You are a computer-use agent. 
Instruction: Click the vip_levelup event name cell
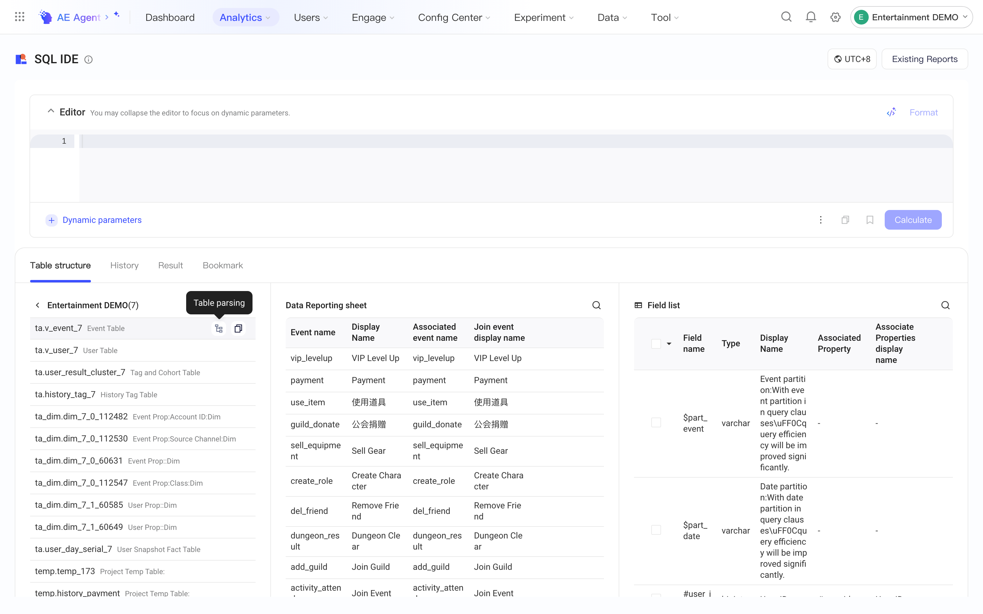pos(311,359)
